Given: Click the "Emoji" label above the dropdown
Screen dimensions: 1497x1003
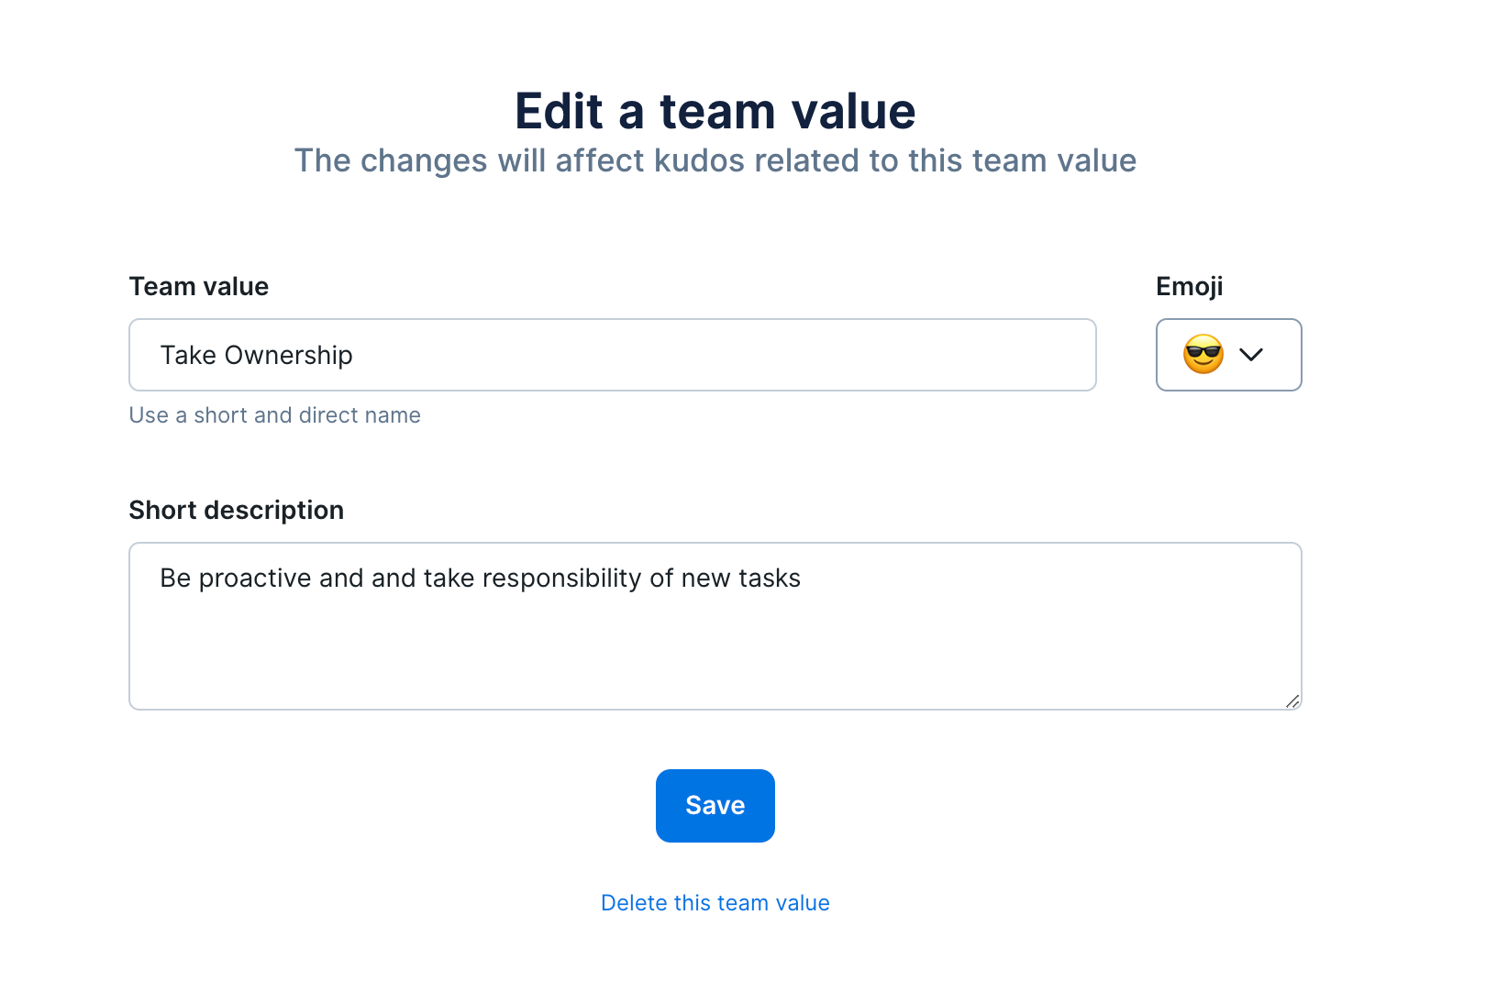Looking at the screenshot, I should coord(1189,287).
